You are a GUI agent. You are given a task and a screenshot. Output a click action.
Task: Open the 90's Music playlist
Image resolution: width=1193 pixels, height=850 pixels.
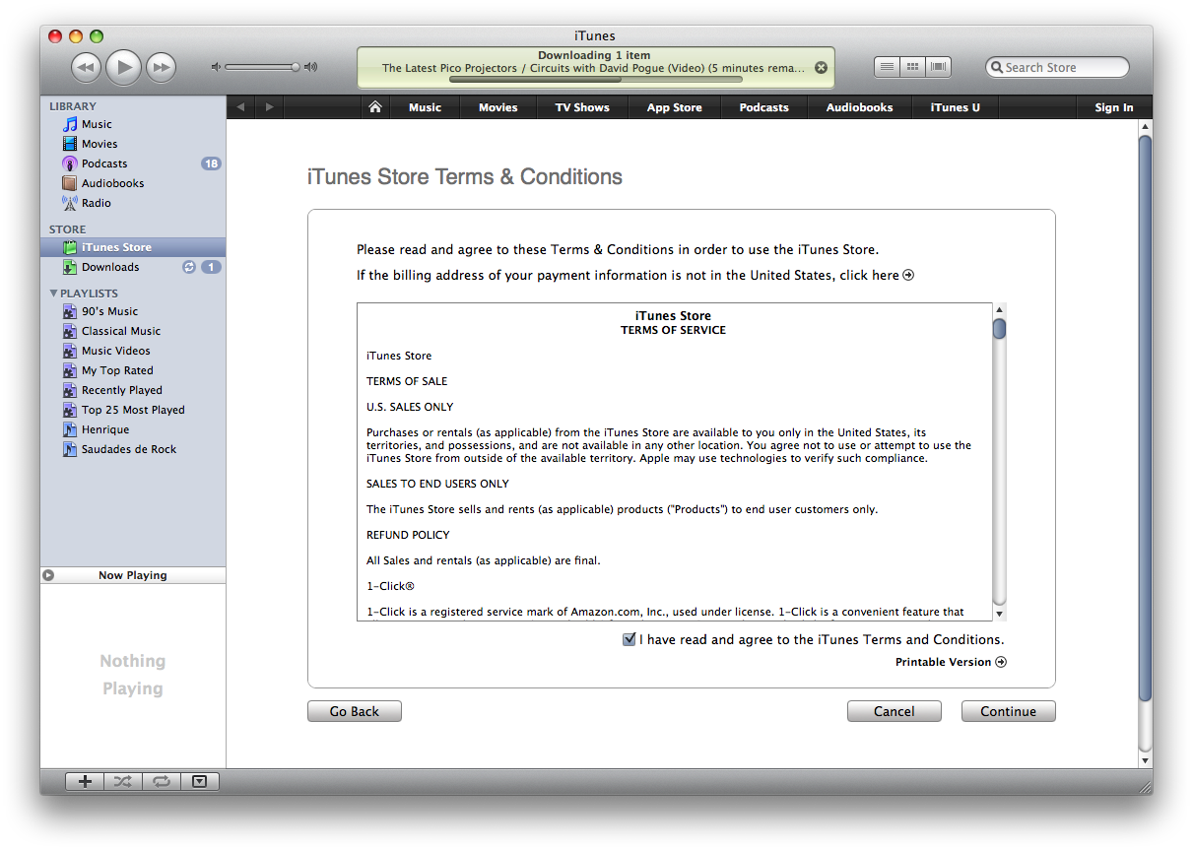tap(133, 311)
